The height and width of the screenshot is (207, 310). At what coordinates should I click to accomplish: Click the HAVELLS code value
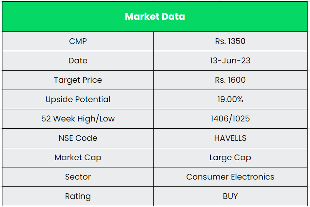pos(230,138)
